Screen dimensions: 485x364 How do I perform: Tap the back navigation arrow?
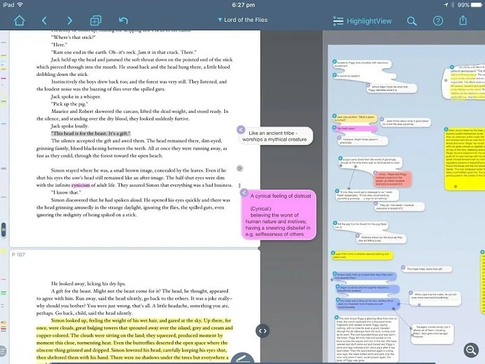(x=44, y=21)
